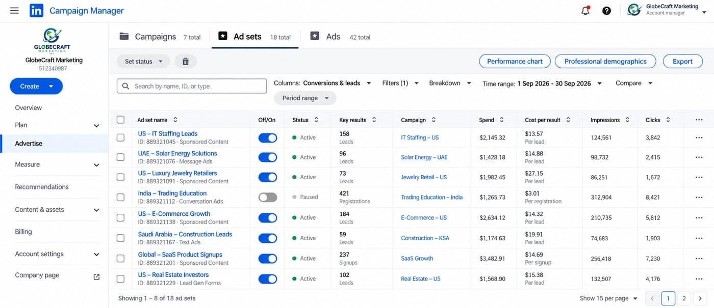Click the Professional demographics button

[605, 61]
